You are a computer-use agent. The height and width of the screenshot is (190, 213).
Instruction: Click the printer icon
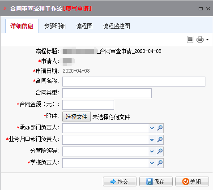[x=200, y=39]
